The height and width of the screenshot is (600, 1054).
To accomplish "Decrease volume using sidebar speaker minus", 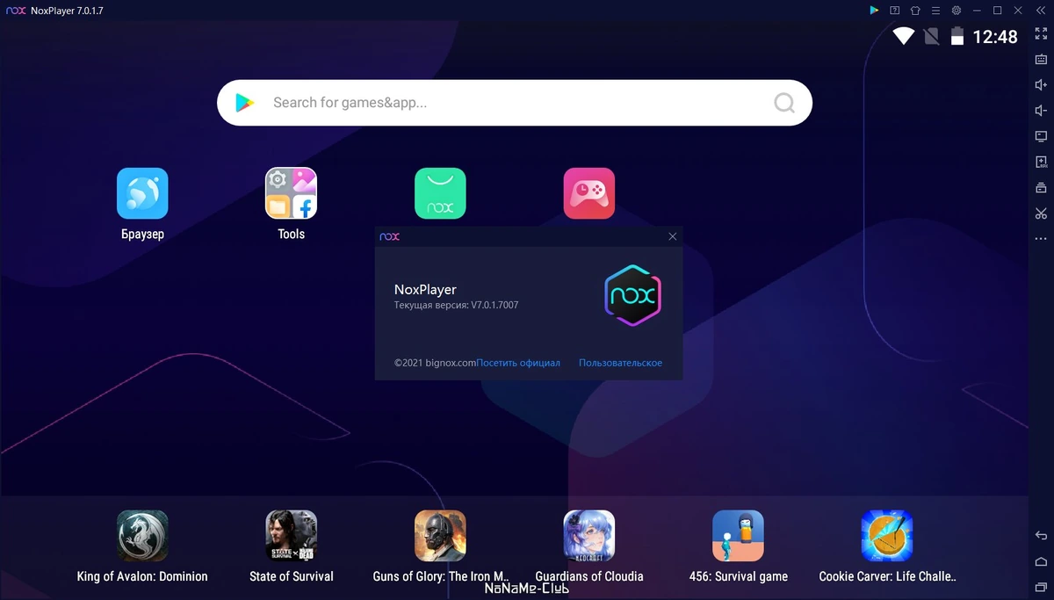I will pyautogui.click(x=1041, y=111).
